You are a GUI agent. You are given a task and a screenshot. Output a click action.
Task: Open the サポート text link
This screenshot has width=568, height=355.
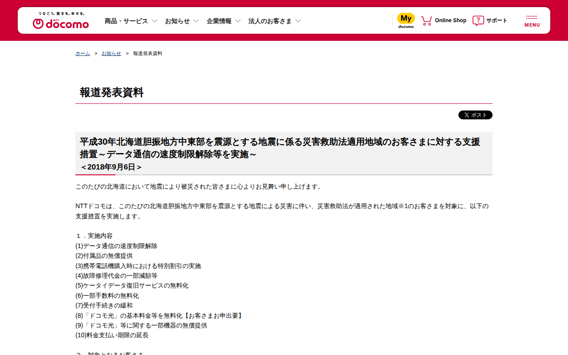pyautogui.click(x=497, y=20)
